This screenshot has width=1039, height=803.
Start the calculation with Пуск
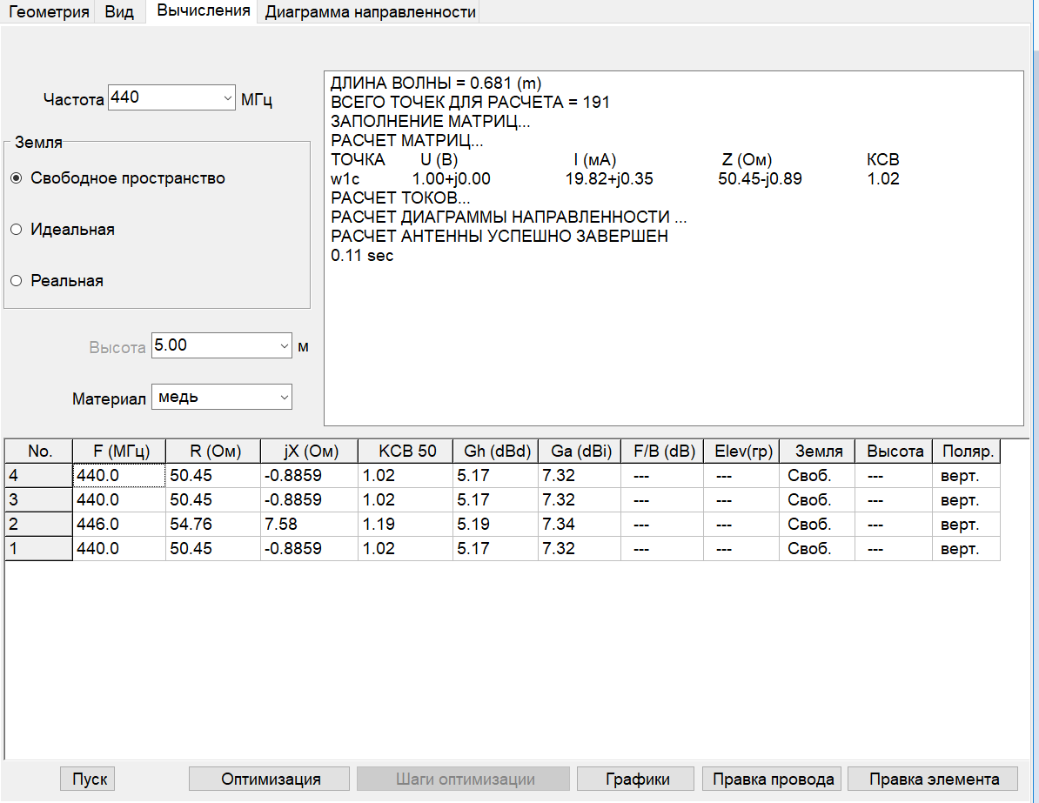tap(89, 780)
